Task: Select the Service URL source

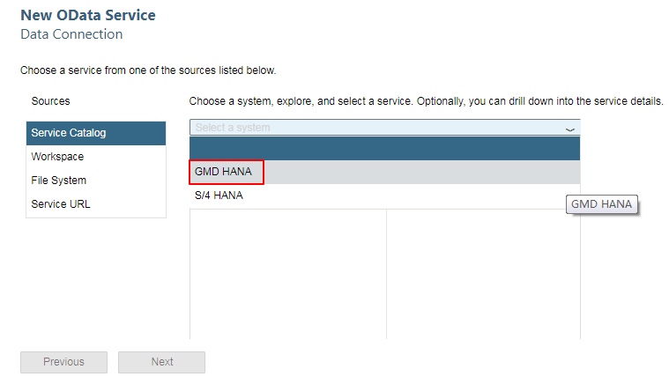Action: 95,204
